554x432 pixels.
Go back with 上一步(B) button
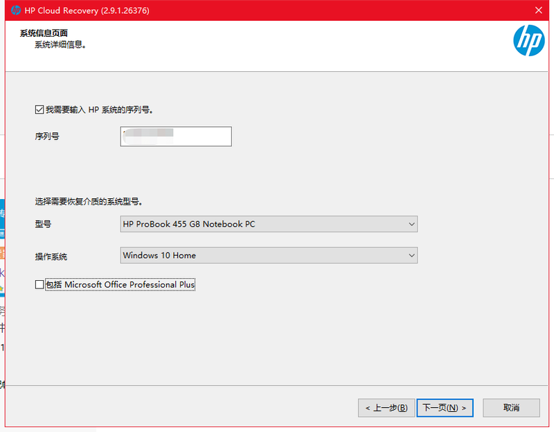pos(386,408)
